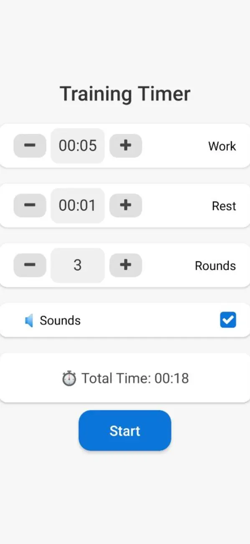Click the speaker icon next to Sounds
Image resolution: width=250 pixels, height=544 pixels.
[x=30, y=320]
